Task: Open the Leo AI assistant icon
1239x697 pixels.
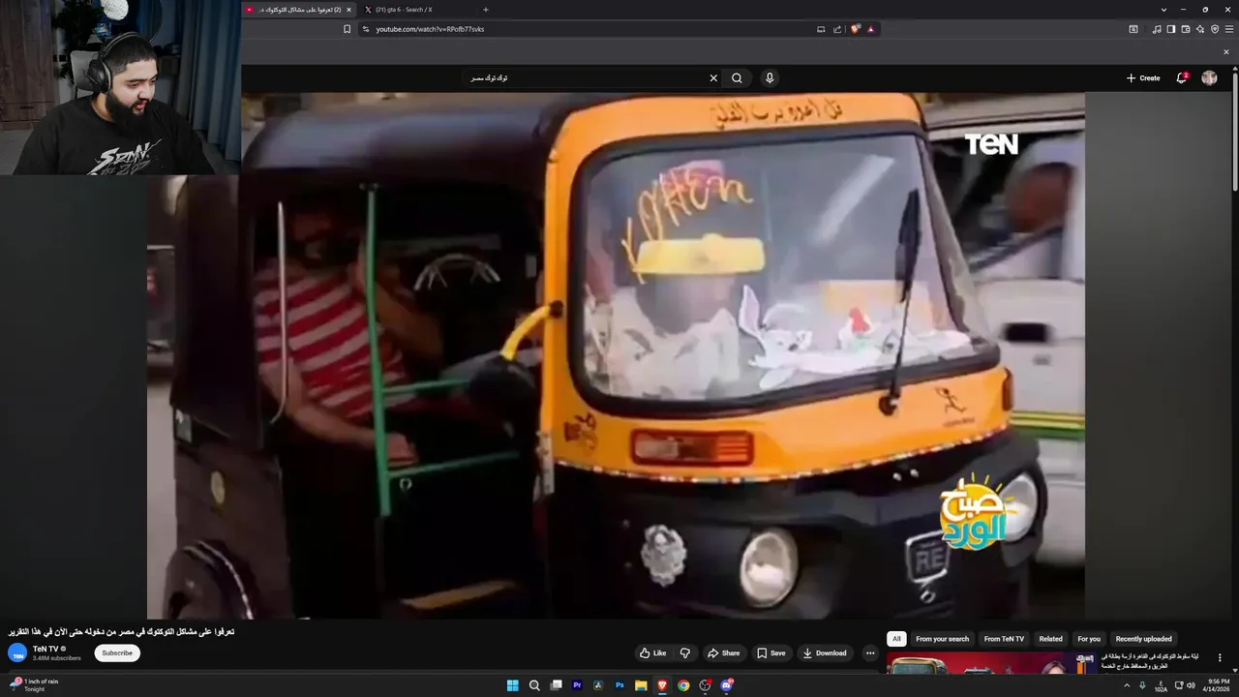Action: (1200, 29)
